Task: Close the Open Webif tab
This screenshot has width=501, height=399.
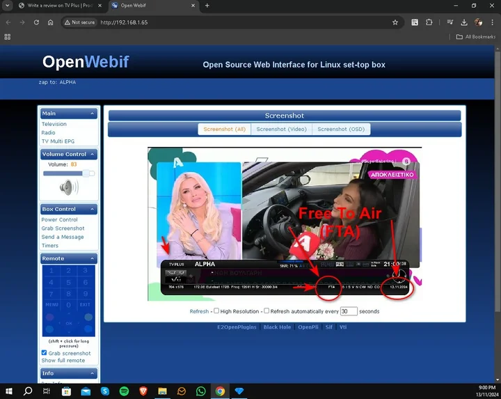Action: coord(193,6)
